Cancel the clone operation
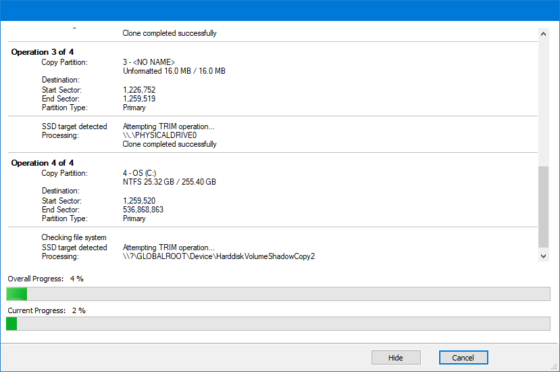560x372 pixels. coord(463,357)
